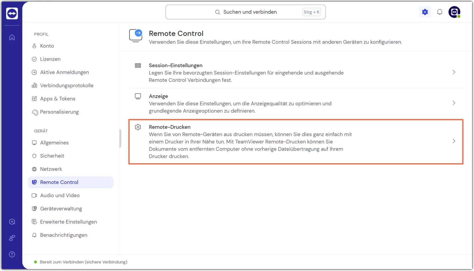This screenshot has height=271, width=474.
Task: Open the remote support icon above help
Action: 12,238
